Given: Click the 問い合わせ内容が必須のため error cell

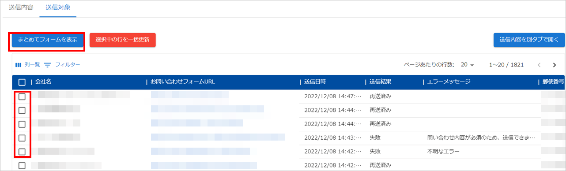Looking at the screenshot, I should [481, 138].
